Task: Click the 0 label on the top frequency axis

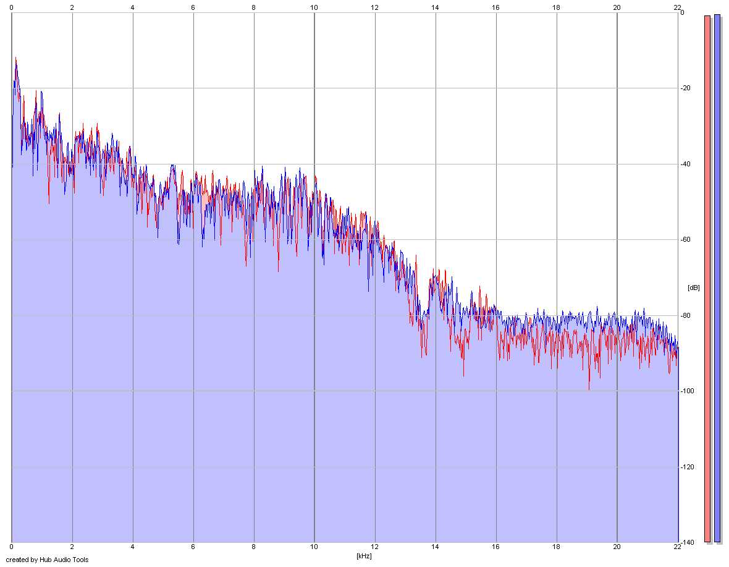Action: click(11, 7)
